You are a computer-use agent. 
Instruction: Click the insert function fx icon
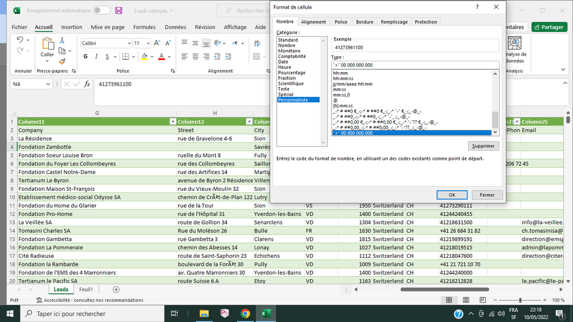click(x=87, y=84)
